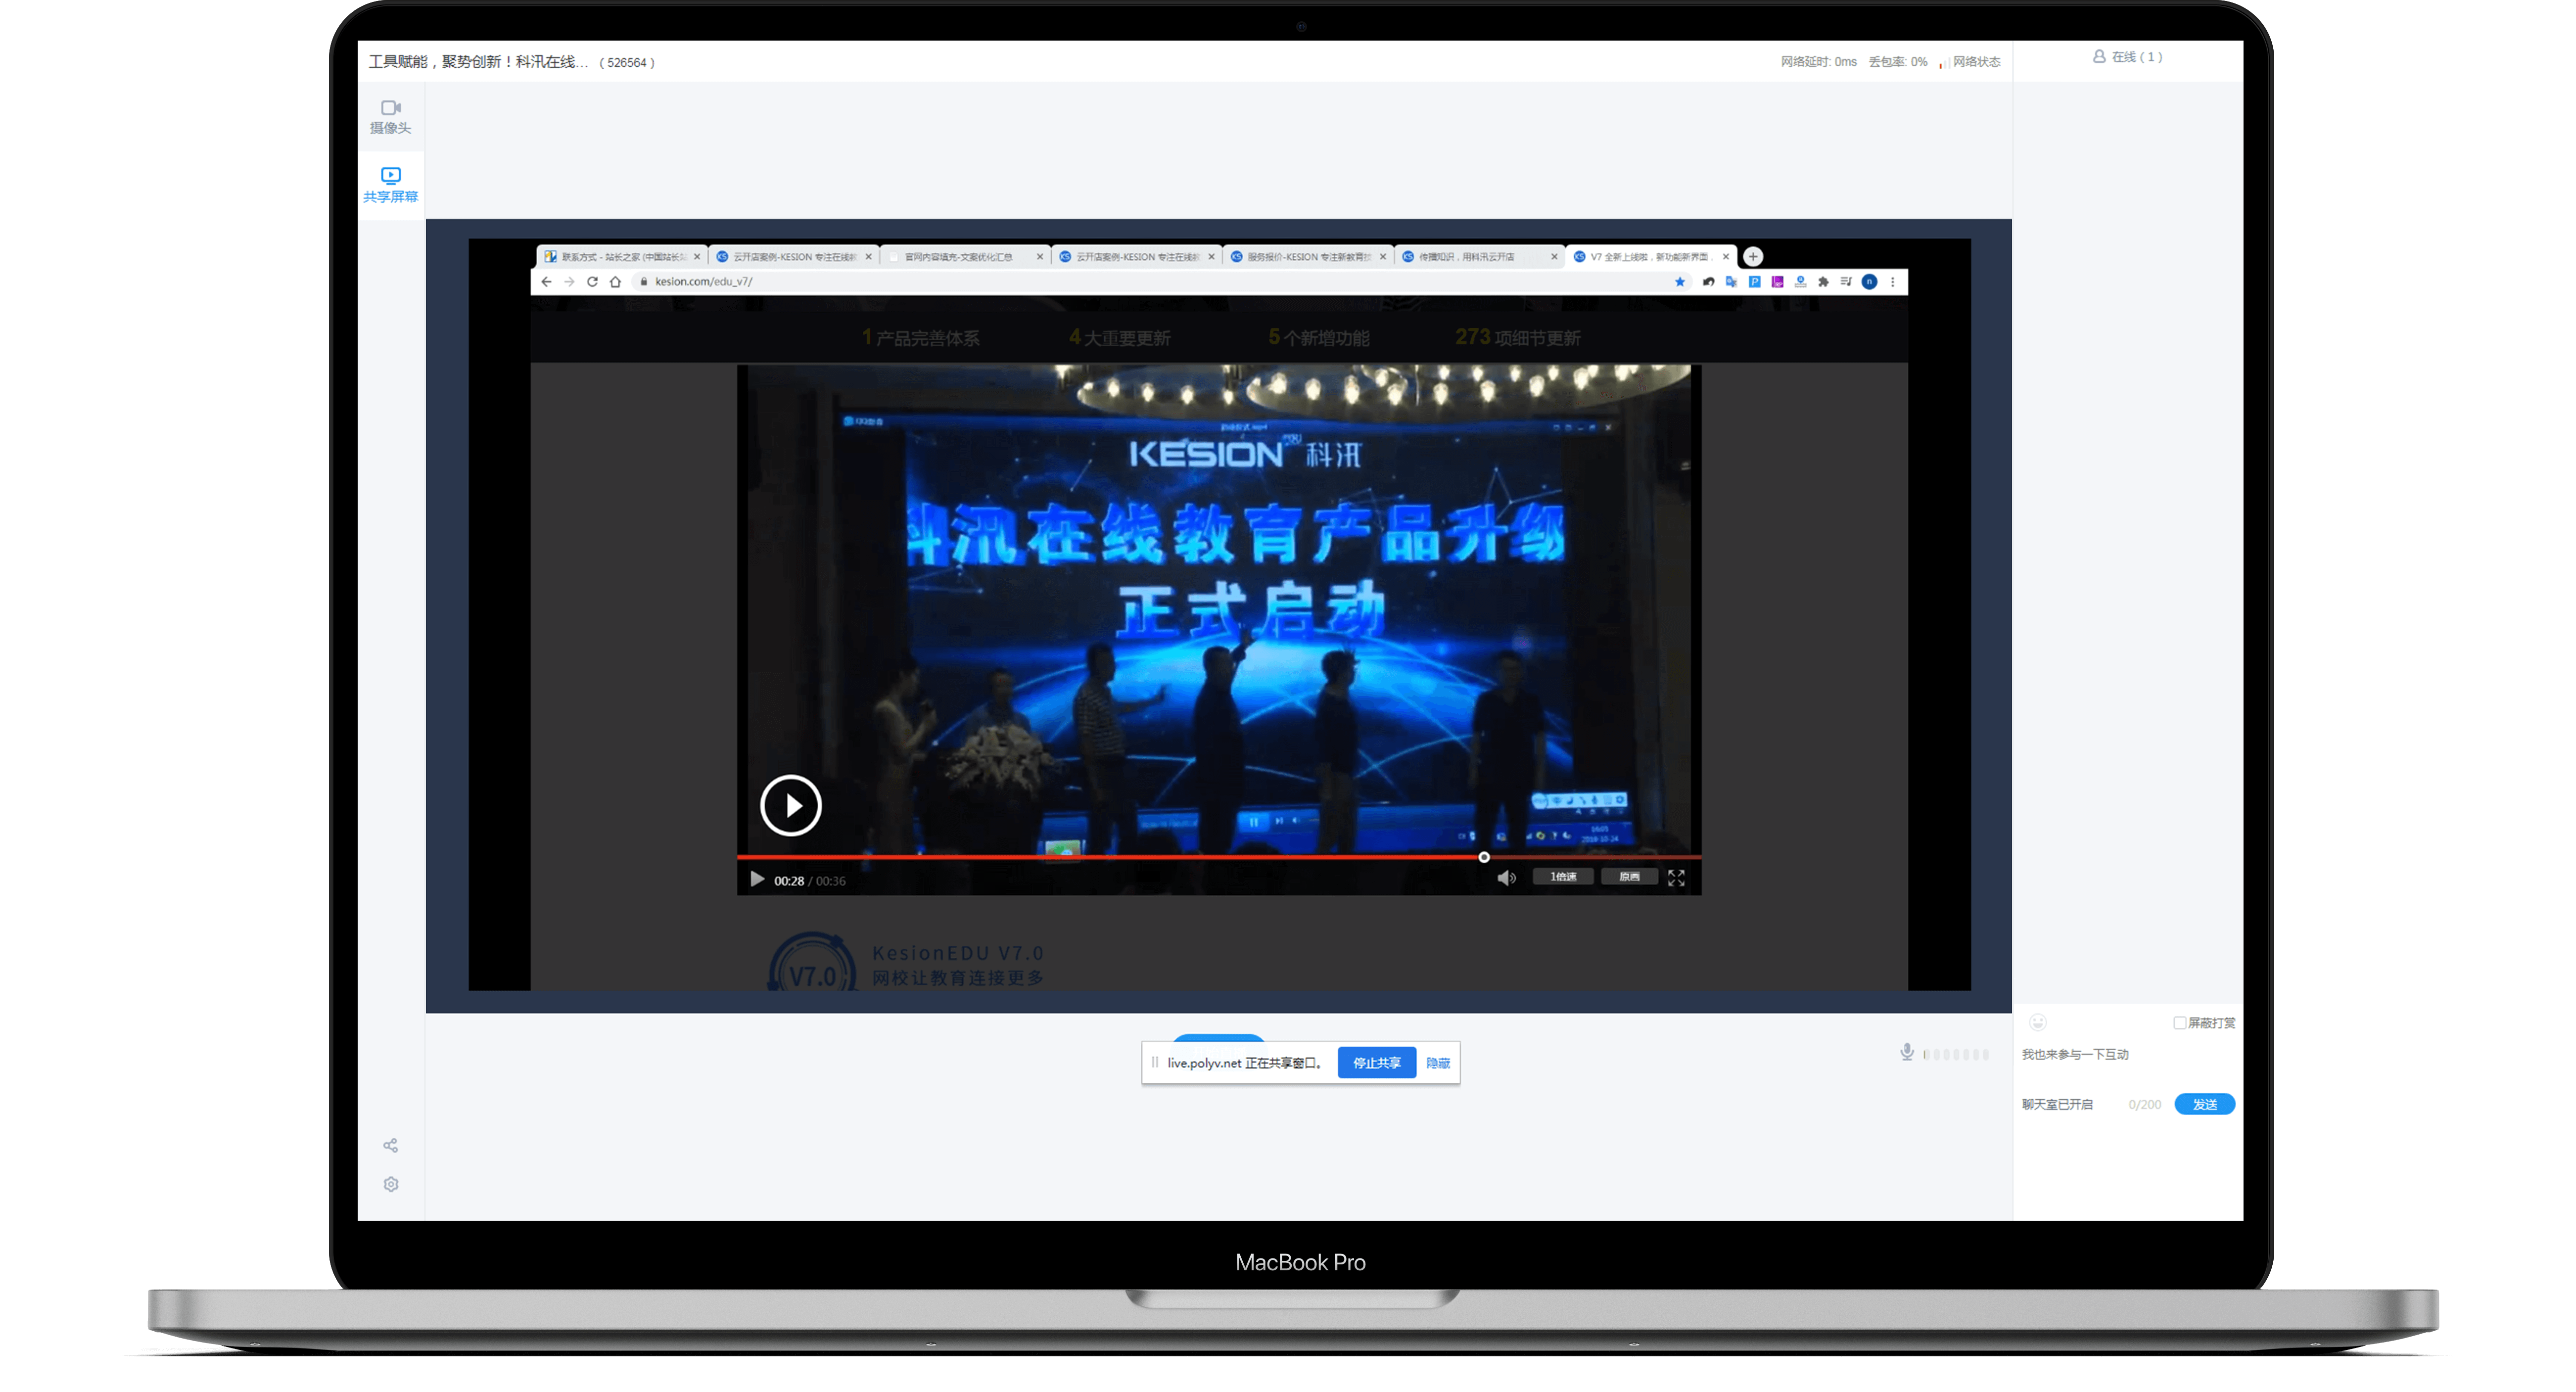Click the 聊天室已开启 status text

click(2057, 1104)
